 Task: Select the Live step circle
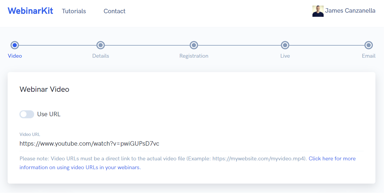pos(285,45)
